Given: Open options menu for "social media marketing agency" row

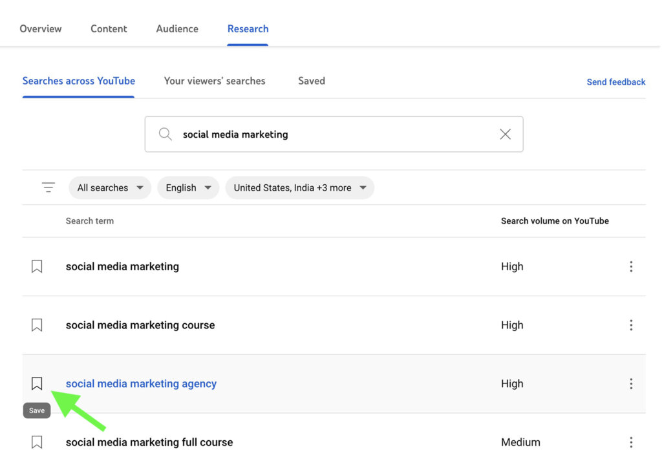Looking at the screenshot, I should [631, 383].
